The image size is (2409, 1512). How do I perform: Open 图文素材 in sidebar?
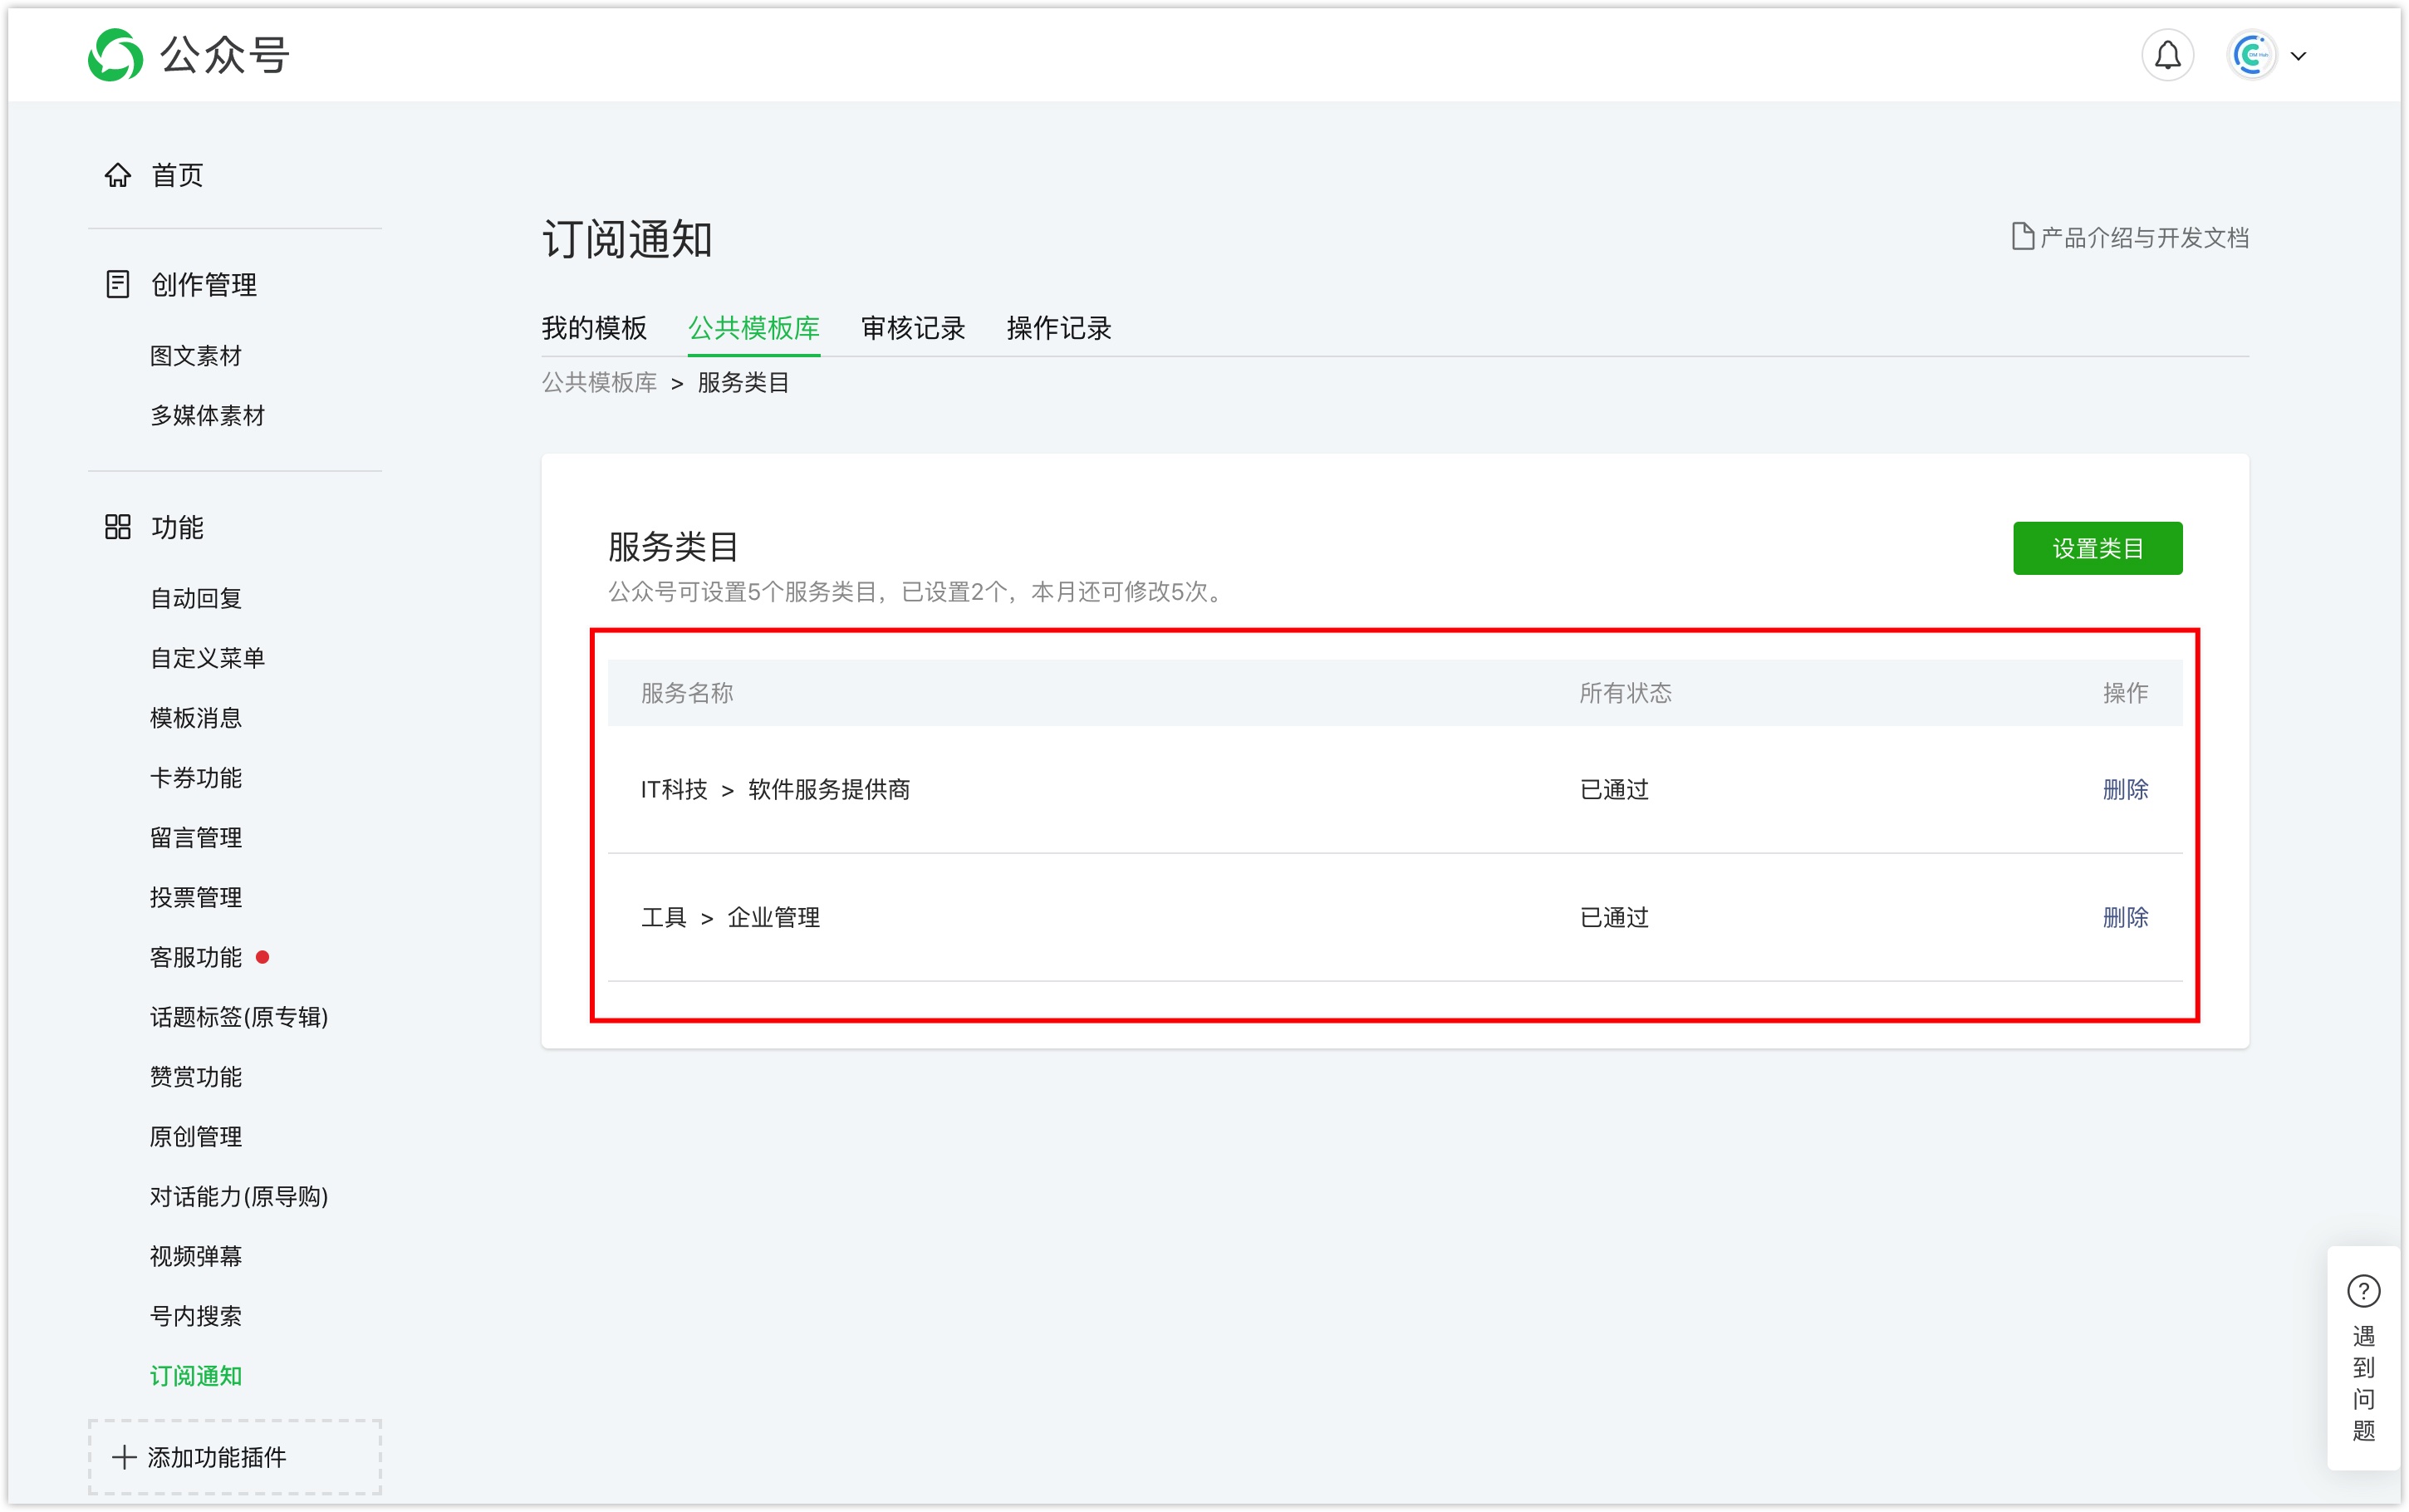196,356
